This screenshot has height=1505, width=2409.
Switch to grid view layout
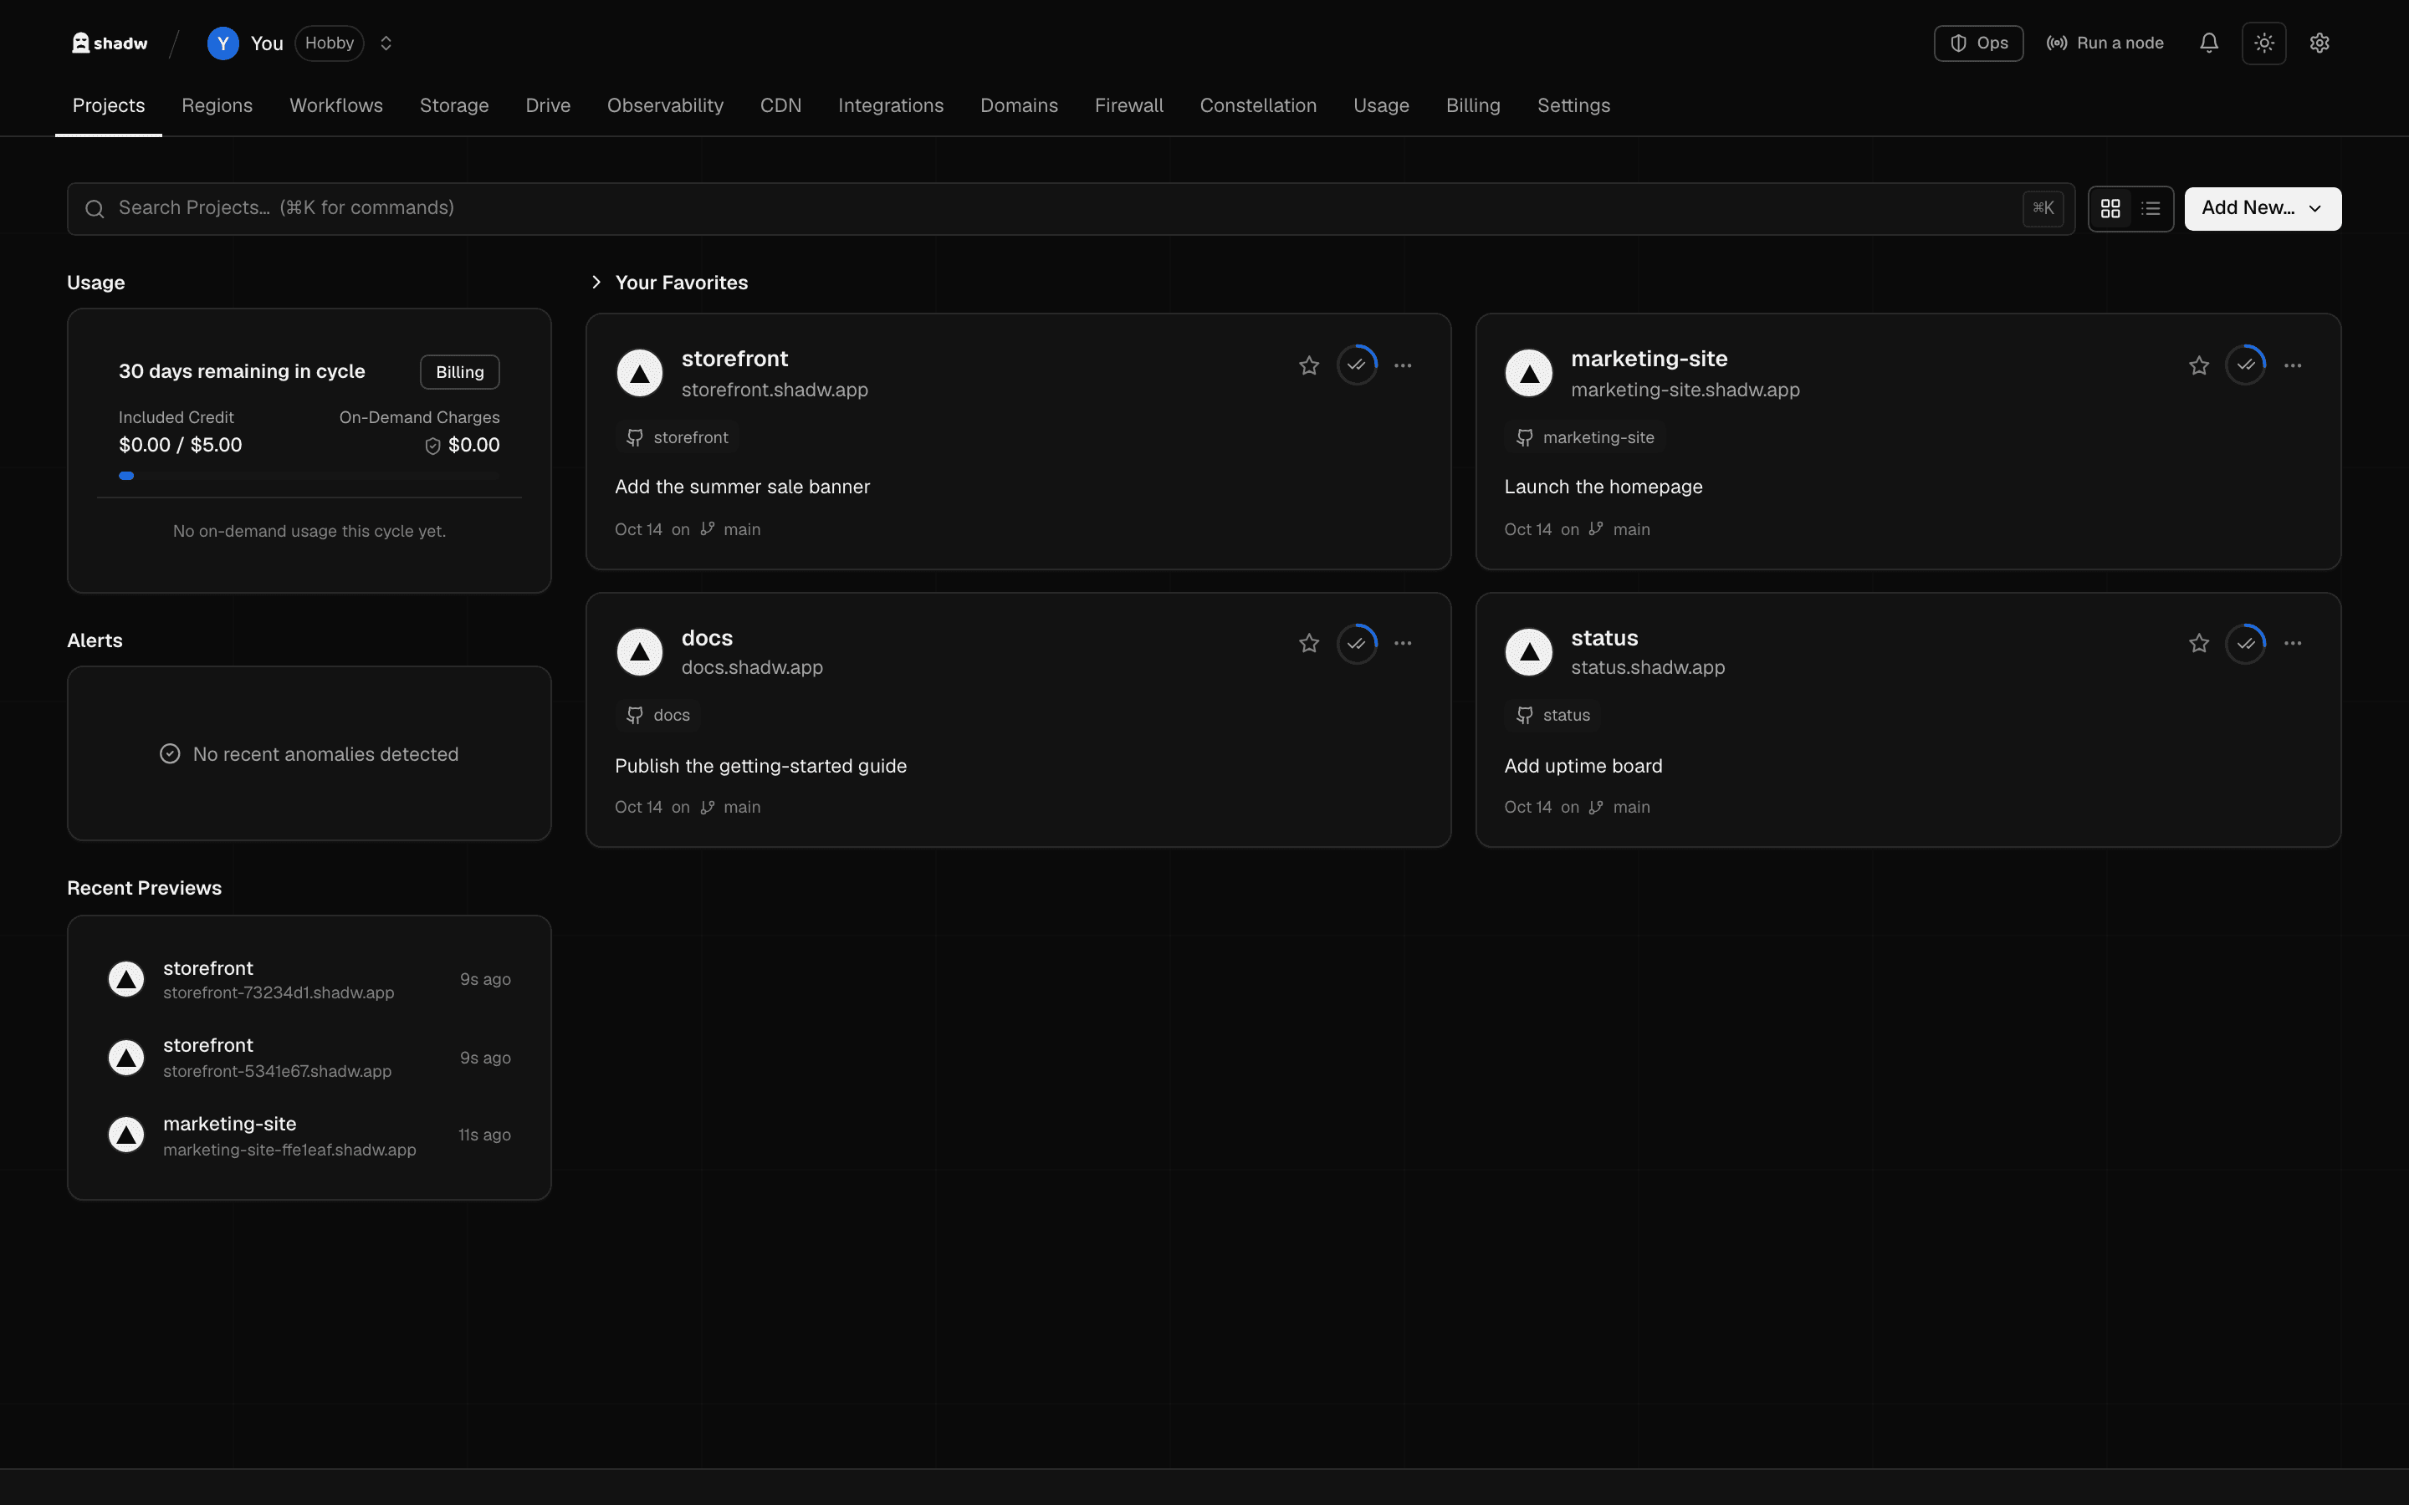coord(2110,208)
